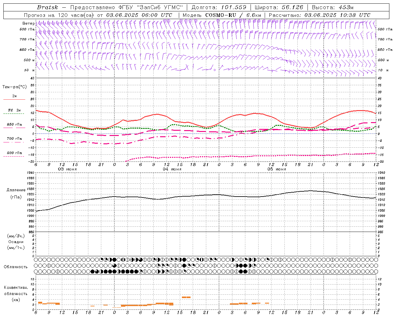Click the computed time 03.06.2025 10:38 UTC
Image resolution: width=394 pixels, height=315 pixels.
(337, 15)
